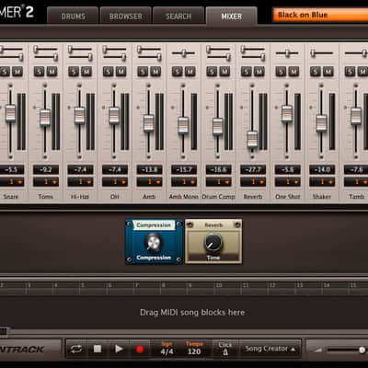Solo the Reverb channel

click(247, 72)
